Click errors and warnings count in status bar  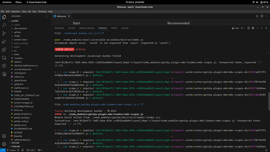31,150
